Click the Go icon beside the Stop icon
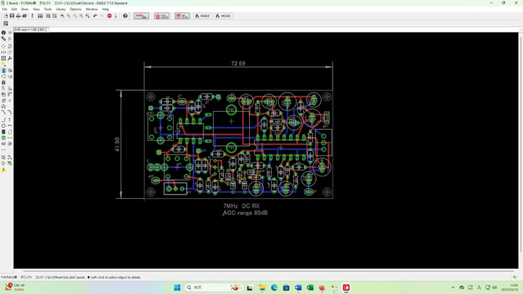The height and width of the screenshot is (294, 523). click(115, 16)
